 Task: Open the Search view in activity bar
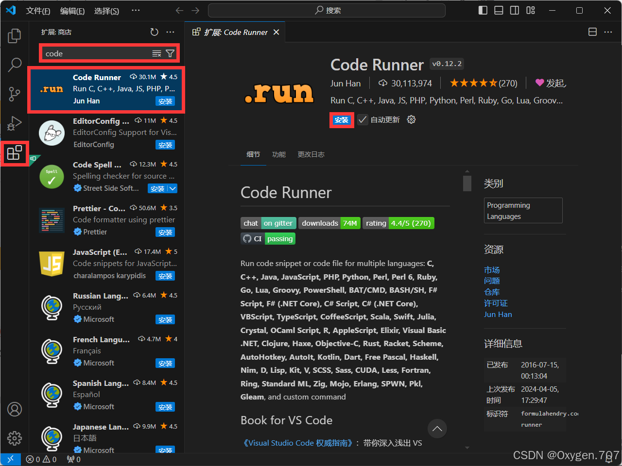point(15,65)
